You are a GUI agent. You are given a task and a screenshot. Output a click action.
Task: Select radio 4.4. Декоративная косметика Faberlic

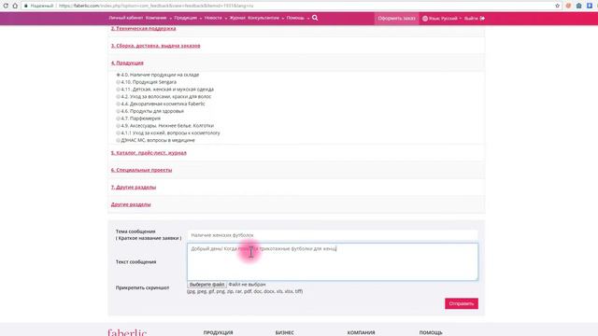point(119,104)
